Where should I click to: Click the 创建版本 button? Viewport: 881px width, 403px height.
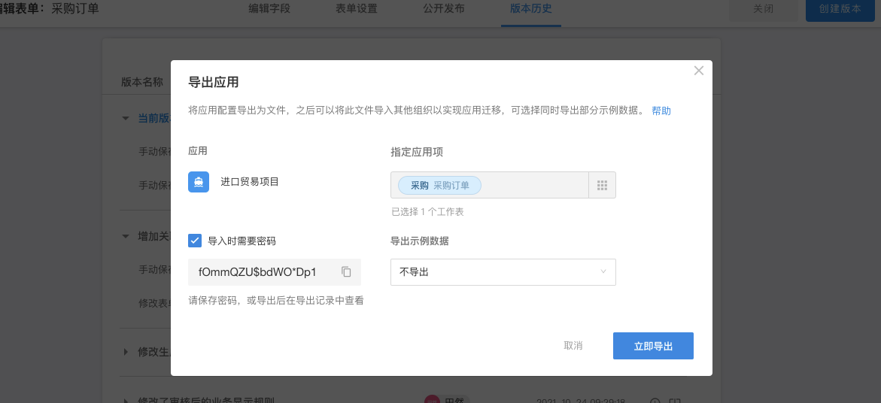[840, 9]
